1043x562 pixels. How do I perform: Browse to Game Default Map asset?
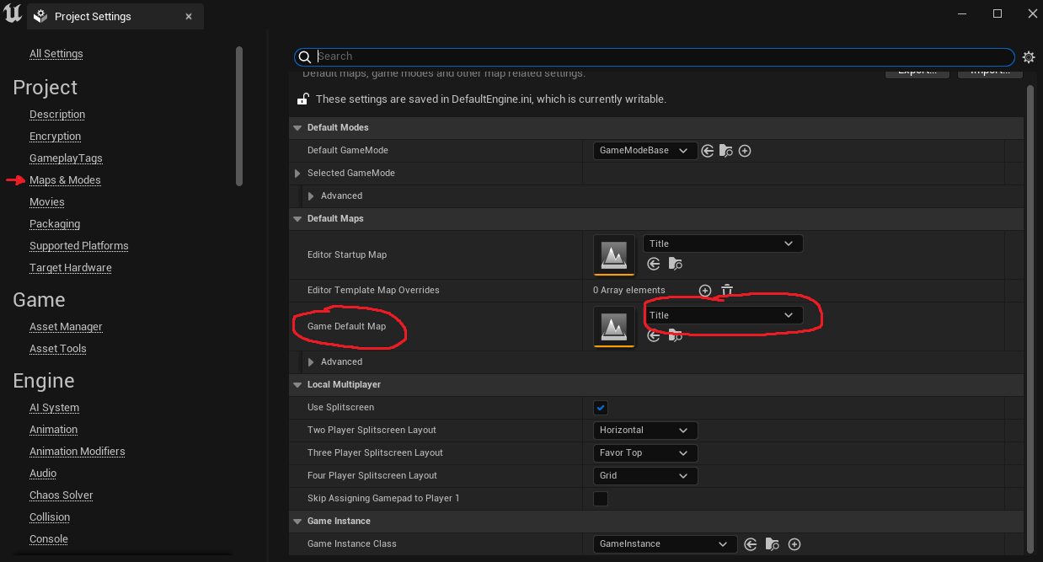tap(675, 335)
